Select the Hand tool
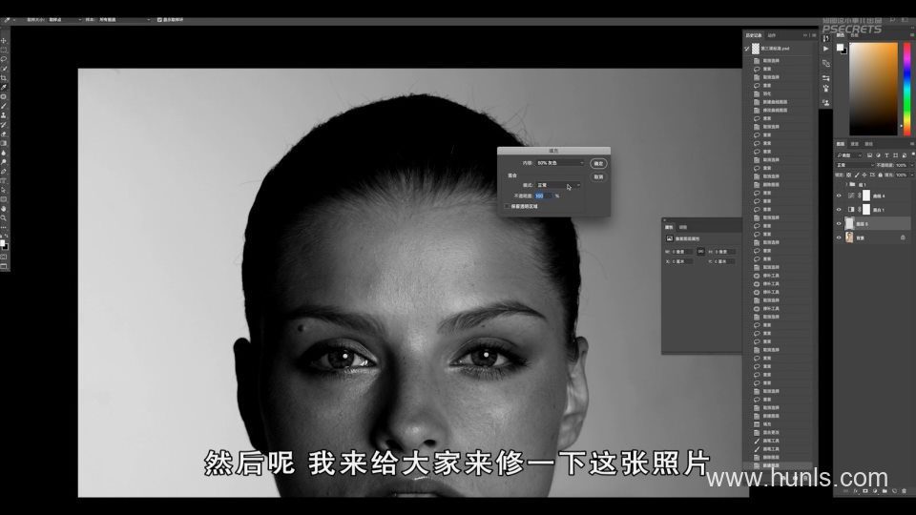The height and width of the screenshot is (515, 916). [4, 209]
